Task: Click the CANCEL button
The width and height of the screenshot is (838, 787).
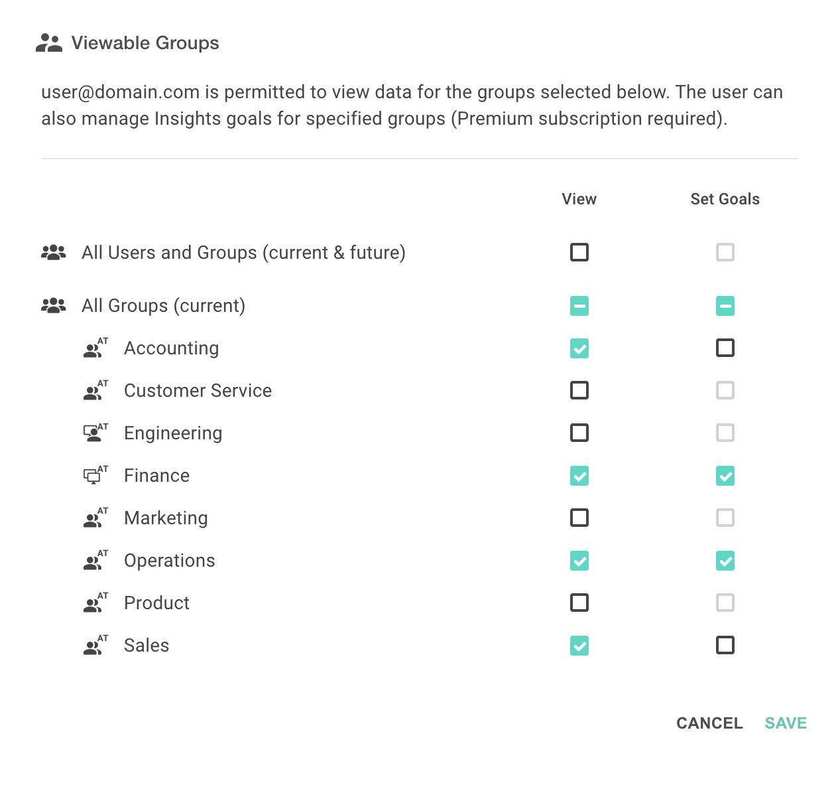Action: pos(709,723)
